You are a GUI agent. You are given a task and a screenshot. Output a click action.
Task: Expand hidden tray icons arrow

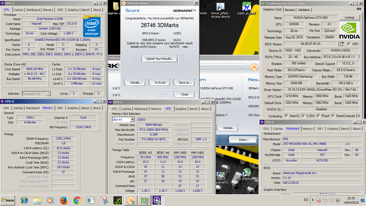pyautogui.click(x=313, y=200)
